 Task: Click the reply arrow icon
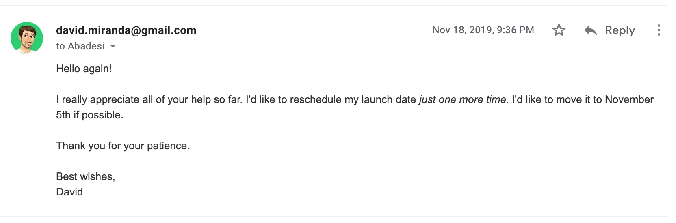click(590, 30)
